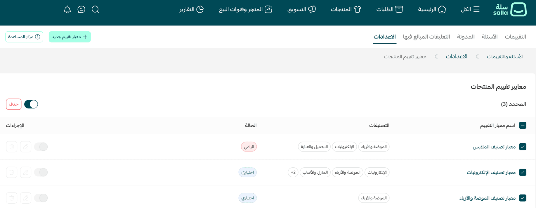
Task: Click الموضة والأزياء chip in last row
Action: click(x=374, y=198)
